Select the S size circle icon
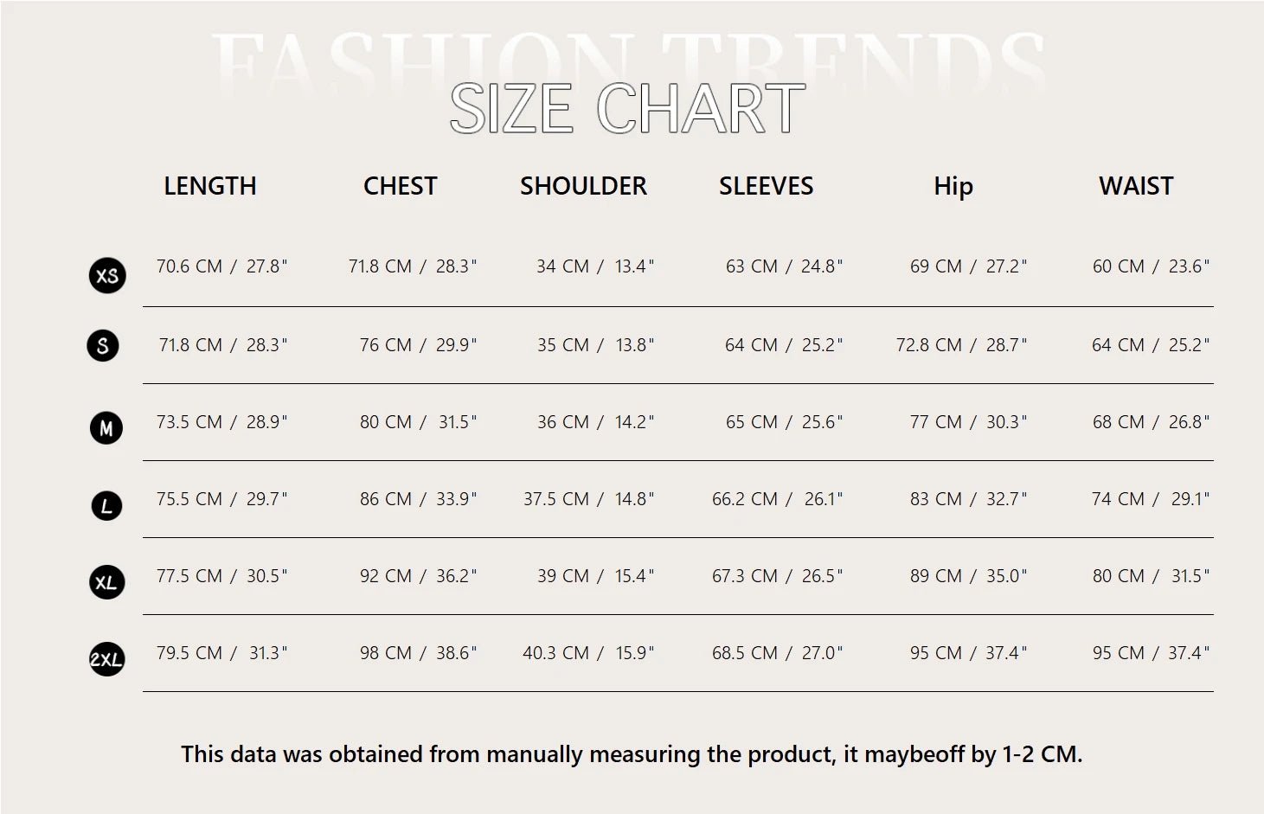Image resolution: width=1264 pixels, height=814 pixels. point(103,346)
